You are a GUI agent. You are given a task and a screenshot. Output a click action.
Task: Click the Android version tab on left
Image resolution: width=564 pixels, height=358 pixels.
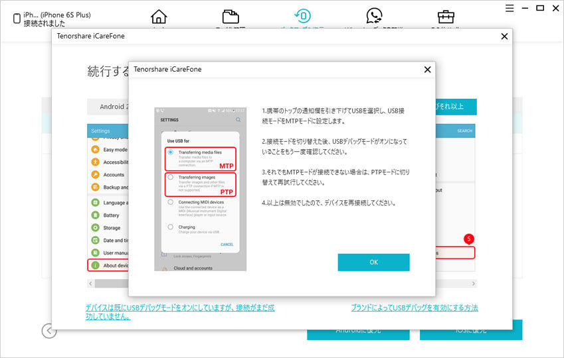coord(108,107)
